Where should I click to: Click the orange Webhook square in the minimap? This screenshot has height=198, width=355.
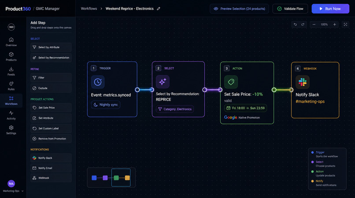(x=127, y=178)
